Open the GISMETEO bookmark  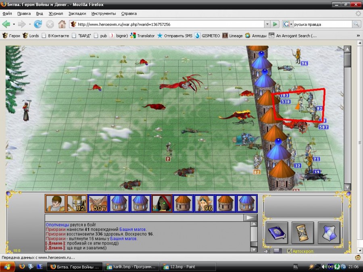(207, 35)
